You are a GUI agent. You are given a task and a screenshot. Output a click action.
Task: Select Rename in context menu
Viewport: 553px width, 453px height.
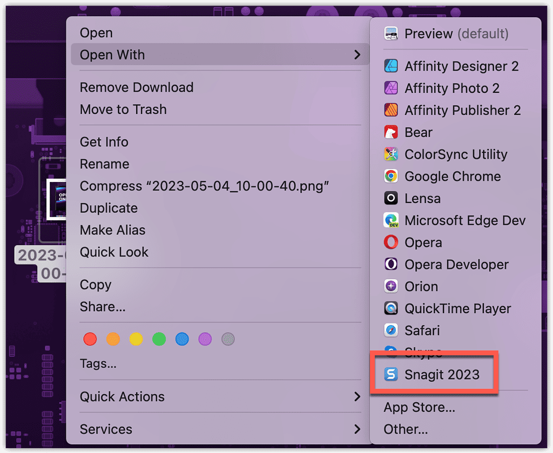220,164
